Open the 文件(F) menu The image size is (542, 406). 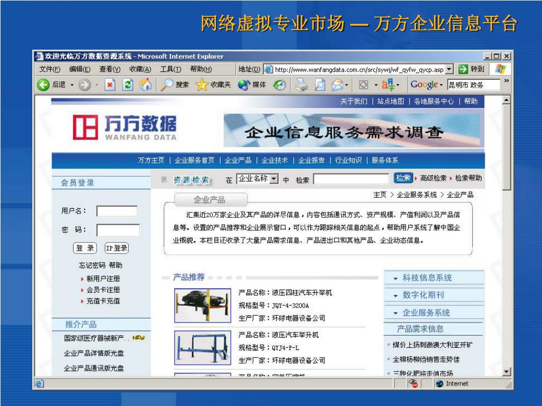point(50,69)
